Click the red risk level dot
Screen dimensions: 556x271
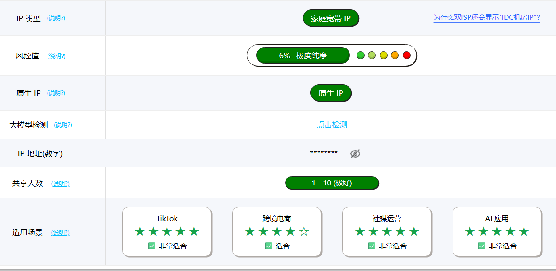(406, 56)
